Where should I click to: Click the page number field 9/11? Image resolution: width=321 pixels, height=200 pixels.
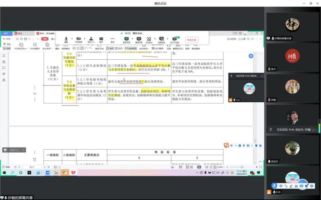coord(32,167)
